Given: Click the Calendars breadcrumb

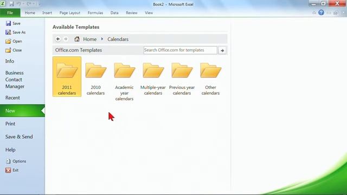Looking at the screenshot, I should (x=118, y=39).
